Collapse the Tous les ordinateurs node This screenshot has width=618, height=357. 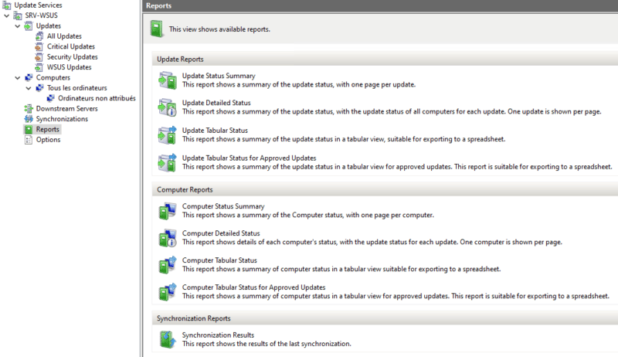29,88
